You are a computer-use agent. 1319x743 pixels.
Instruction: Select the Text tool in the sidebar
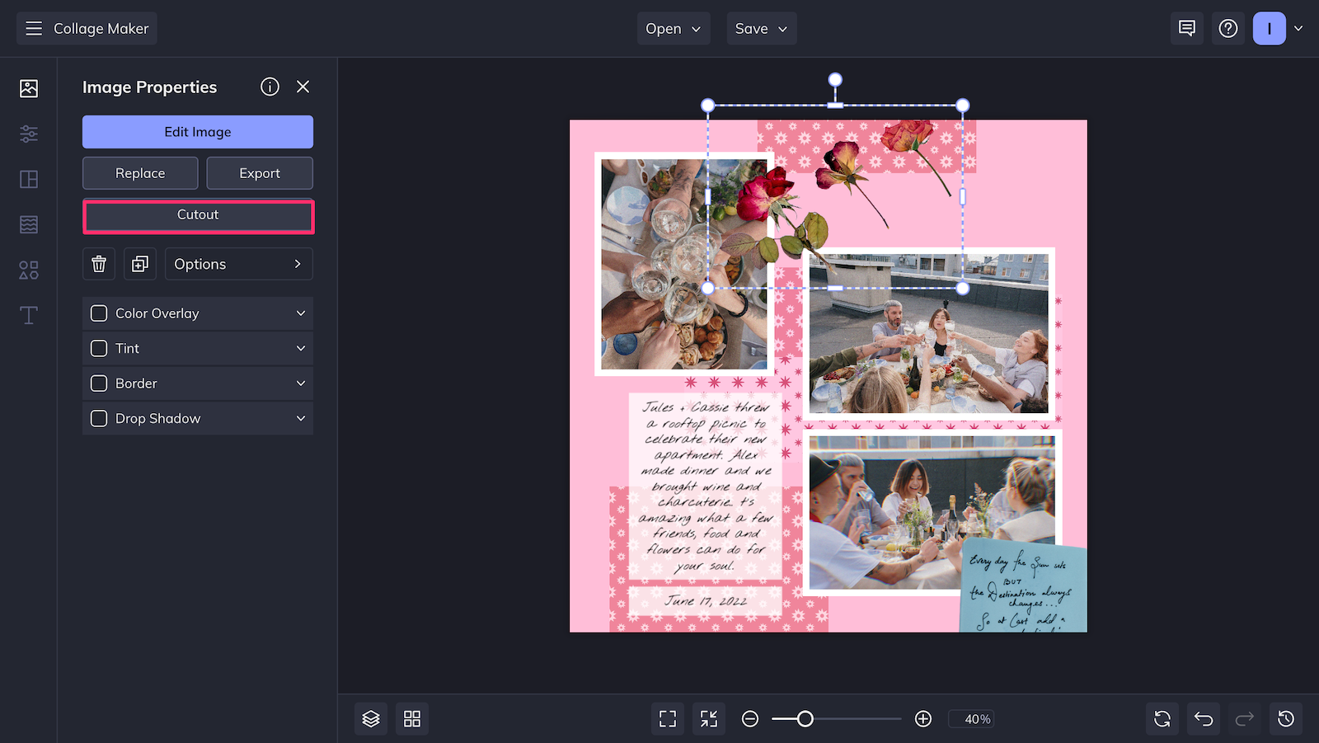pyautogui.click(x=28, y=315)
